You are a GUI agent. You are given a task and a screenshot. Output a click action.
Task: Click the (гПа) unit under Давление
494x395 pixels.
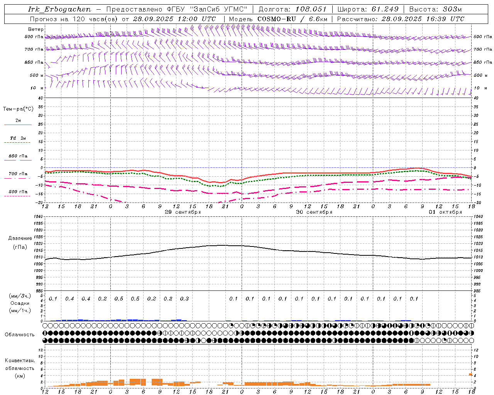(x=20, y=247)
